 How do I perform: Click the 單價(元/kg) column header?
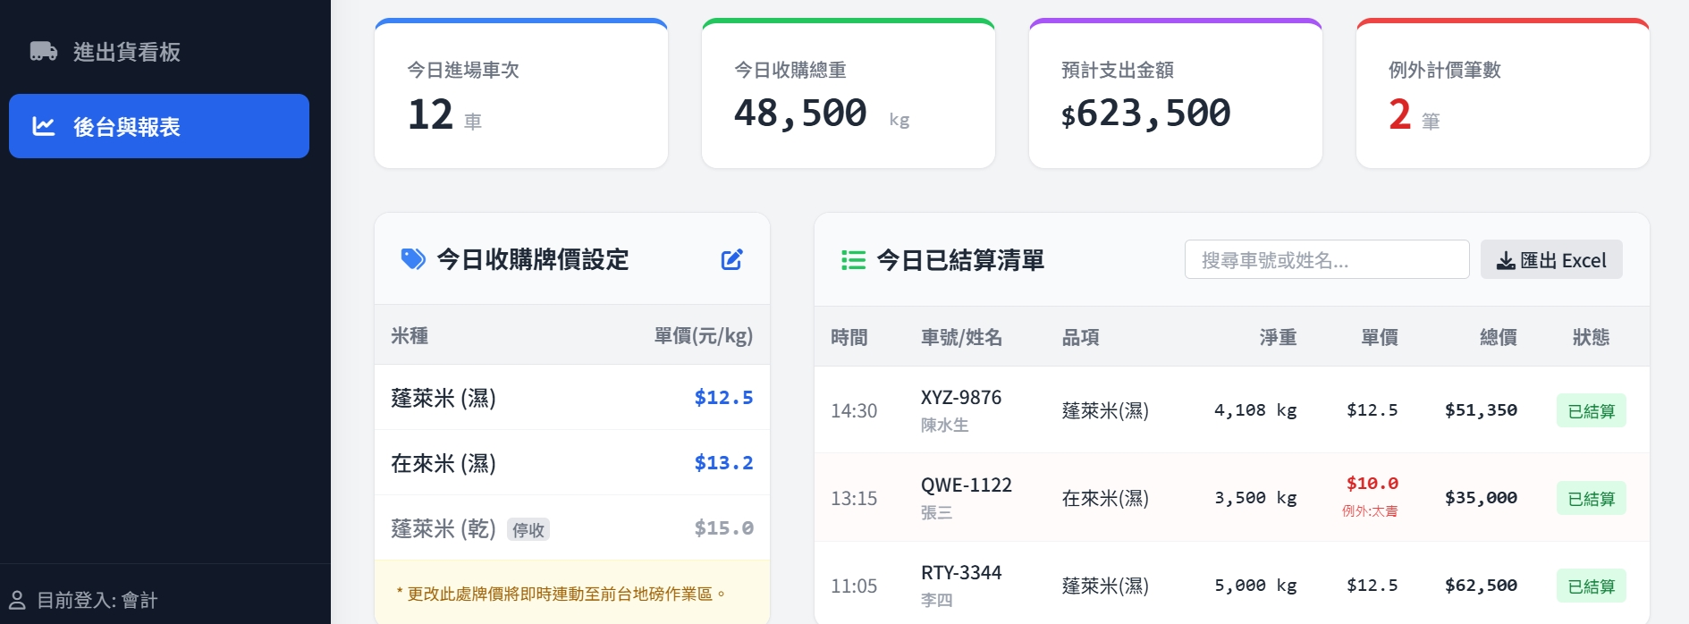(703, 335)
